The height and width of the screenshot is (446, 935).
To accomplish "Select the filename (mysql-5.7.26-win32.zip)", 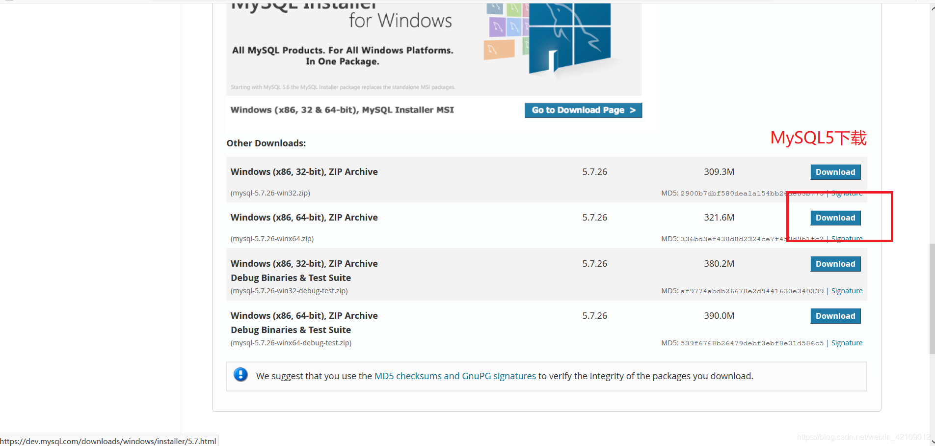I will [x=270, y=193].
